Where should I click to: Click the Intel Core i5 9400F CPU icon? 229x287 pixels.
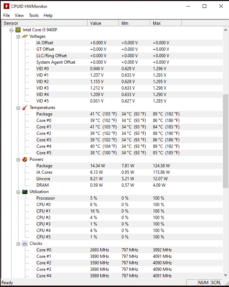coord(18,30)
